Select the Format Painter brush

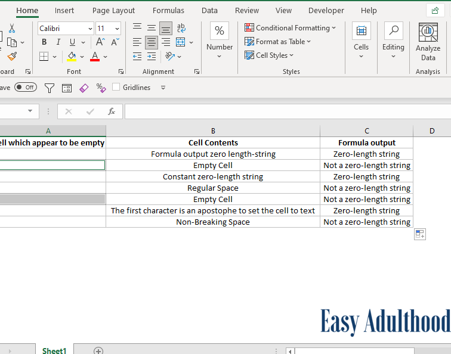pyautogui.click(x=12, y=56)
